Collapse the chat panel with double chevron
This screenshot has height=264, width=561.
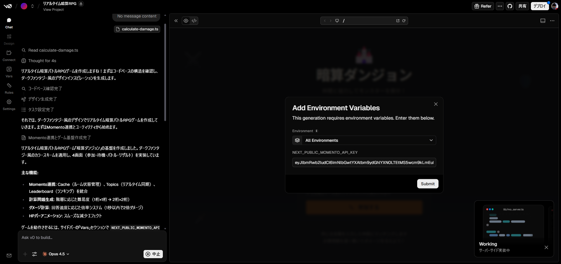[176, 21]
